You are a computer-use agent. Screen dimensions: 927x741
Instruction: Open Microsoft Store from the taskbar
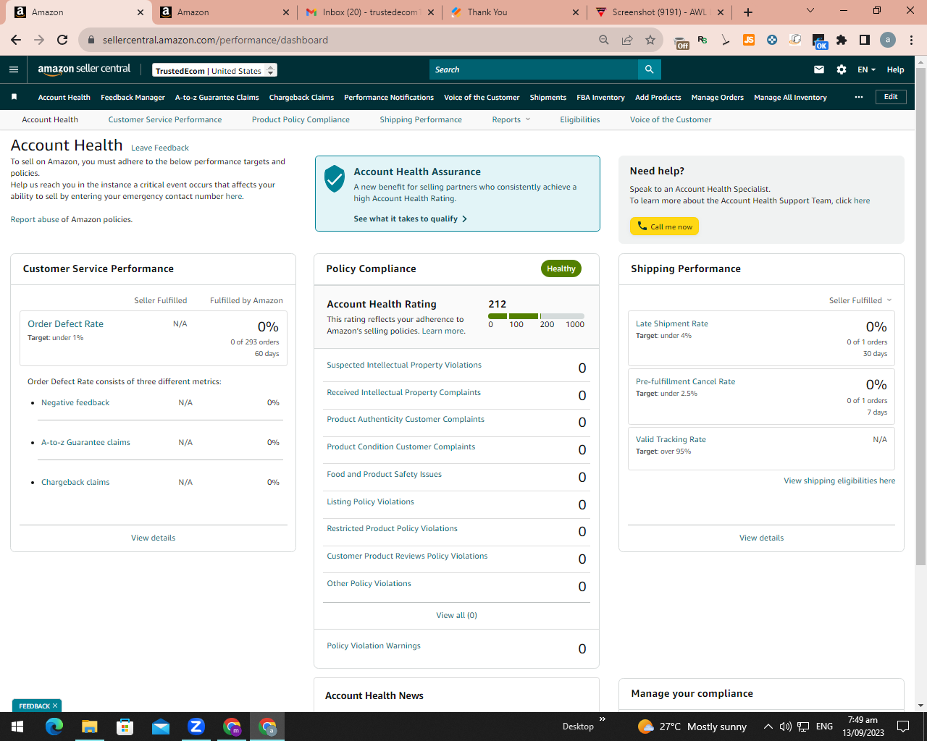(x=125, y=727)
